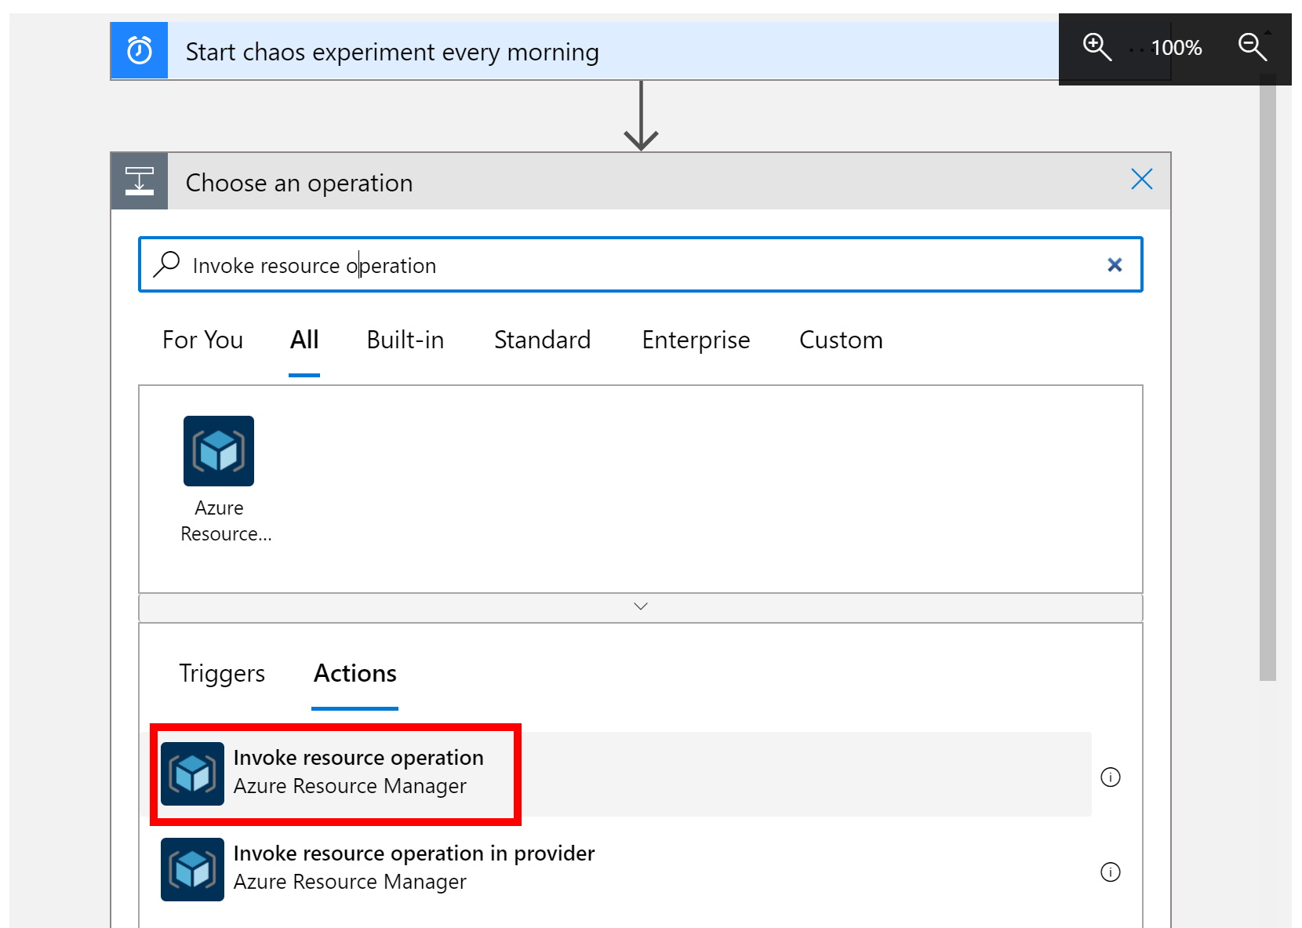Click the Invoke resource operation in provider icon

(x=192, y=869)
